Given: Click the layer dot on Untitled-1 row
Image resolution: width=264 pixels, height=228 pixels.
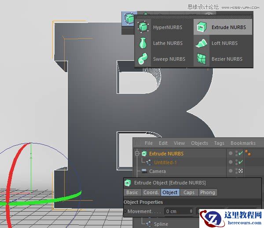Looking at the screenshot, I should [x=231, y=162].
